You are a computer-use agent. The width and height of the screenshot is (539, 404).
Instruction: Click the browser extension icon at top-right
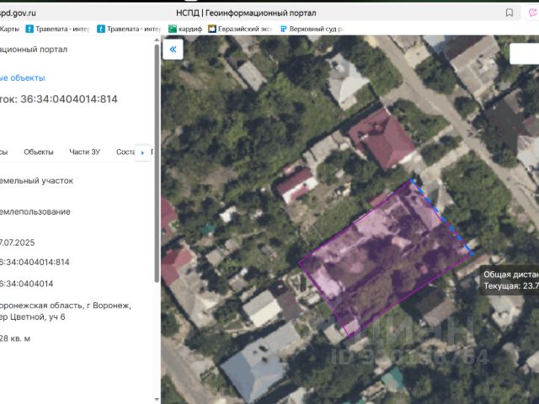[x=533, y=13]
